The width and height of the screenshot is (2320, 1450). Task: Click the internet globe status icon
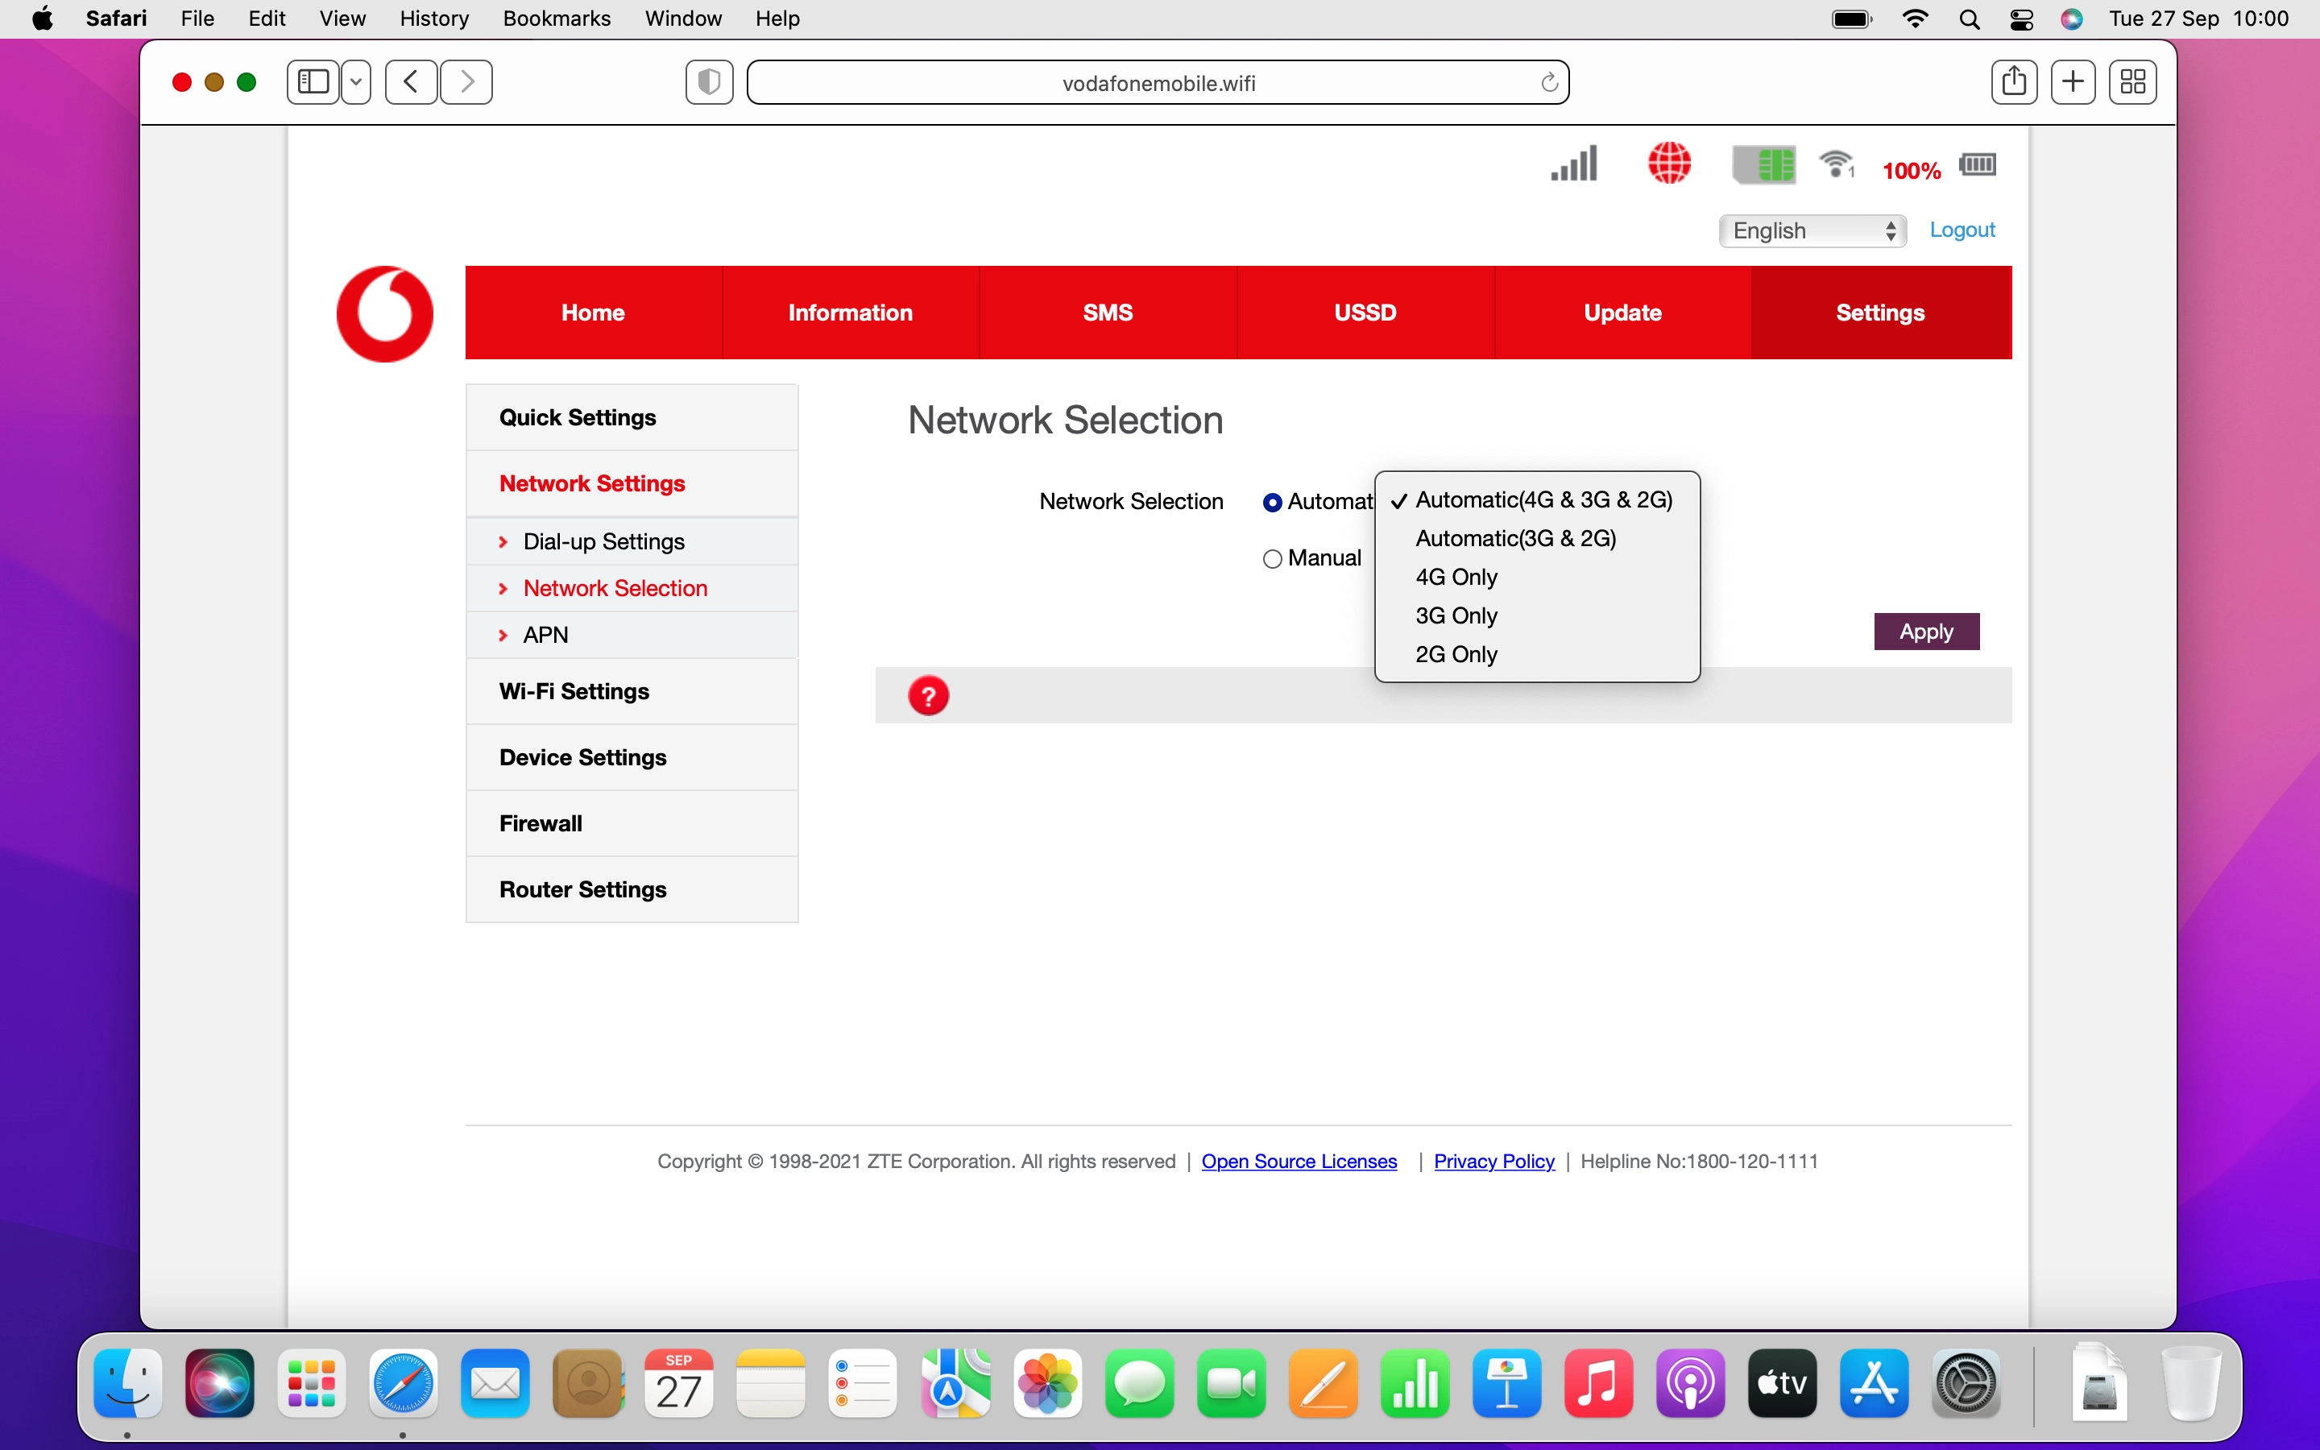(x=1668, y=163)
